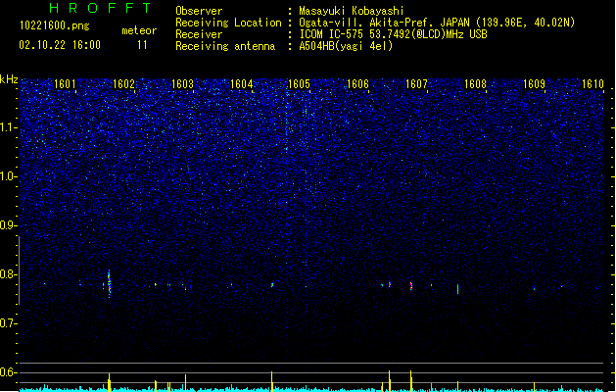Click the HROFFT title text

pos(100,8)
